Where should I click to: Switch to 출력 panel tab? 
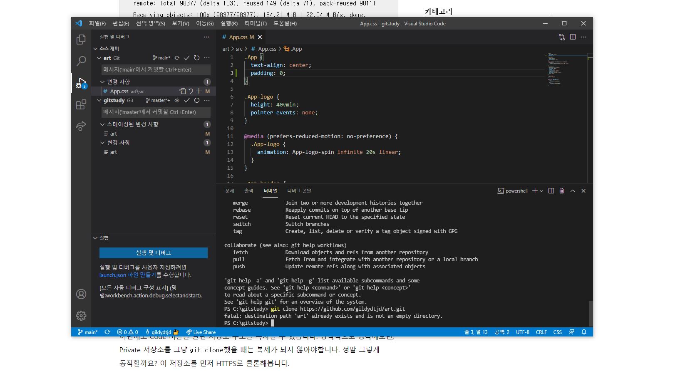(249, 191)
